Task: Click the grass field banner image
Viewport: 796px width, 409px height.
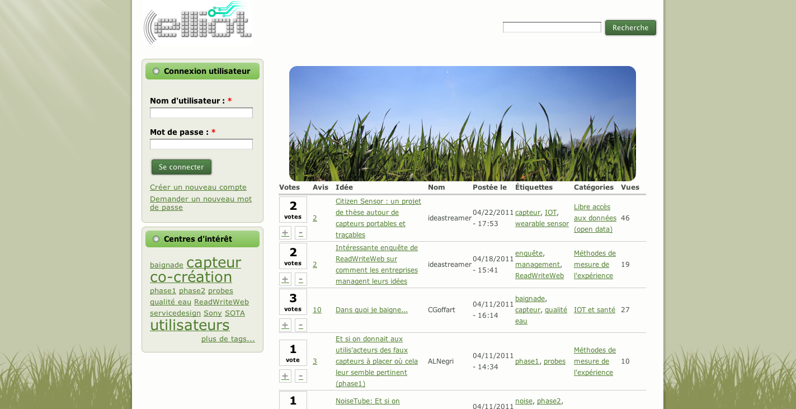Action: coord(463,124)
